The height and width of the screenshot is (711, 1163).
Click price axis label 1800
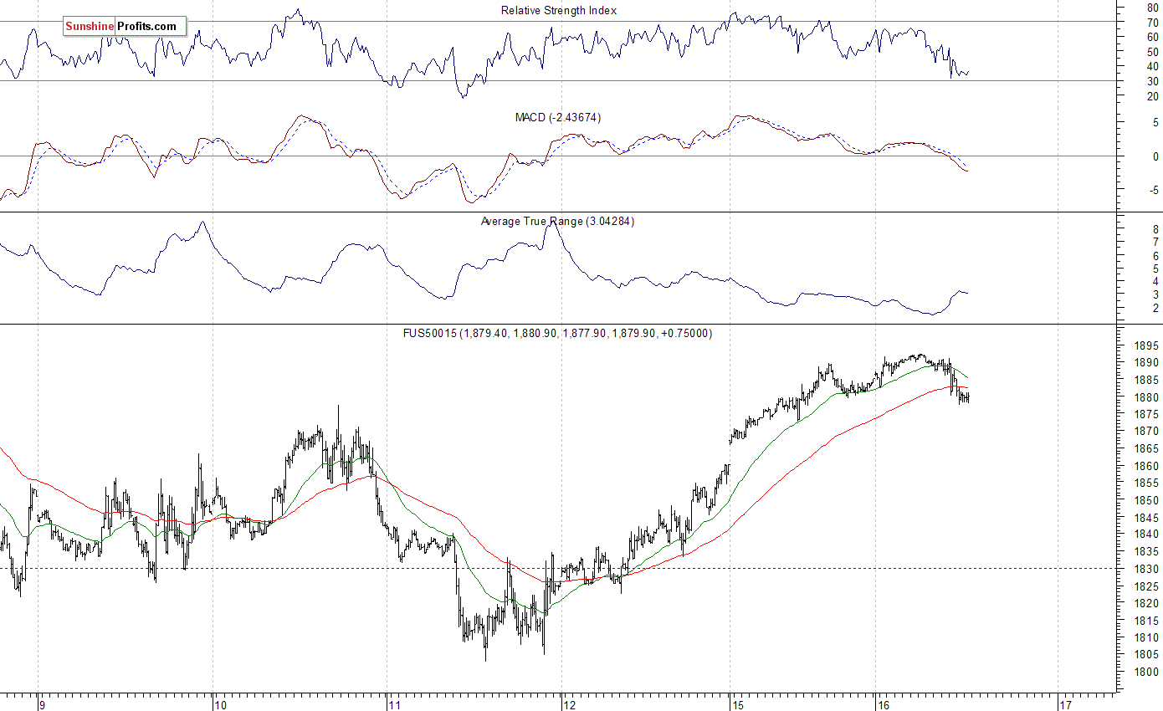[x=1148, y=672]
